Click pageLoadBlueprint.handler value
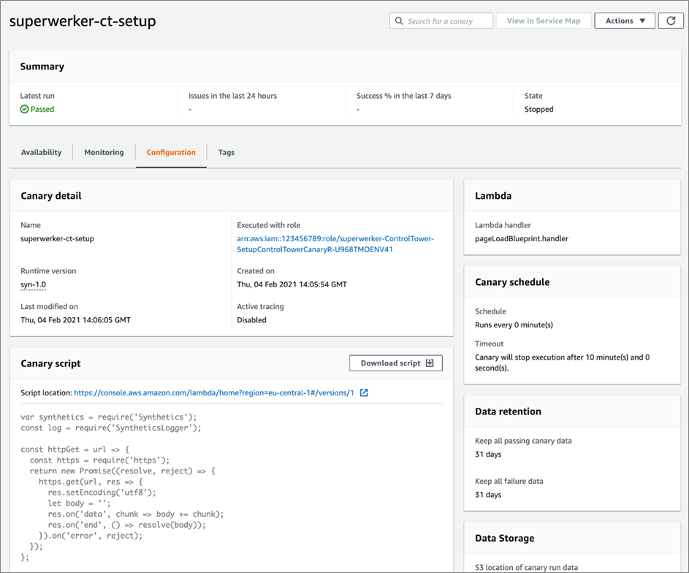 (522, 238)
